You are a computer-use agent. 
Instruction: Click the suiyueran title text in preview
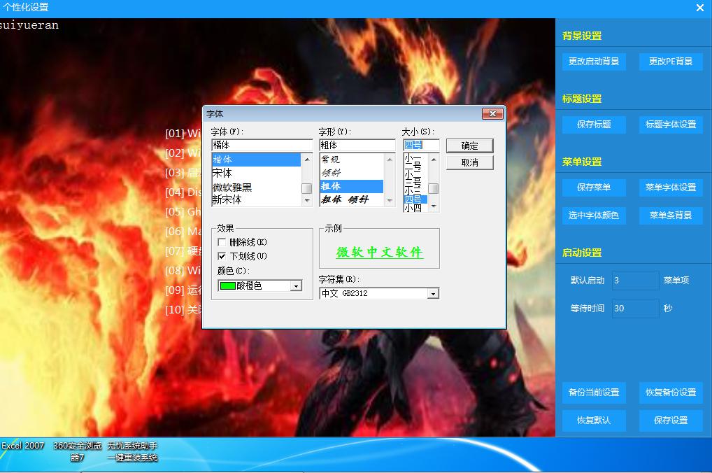(29, 25)
